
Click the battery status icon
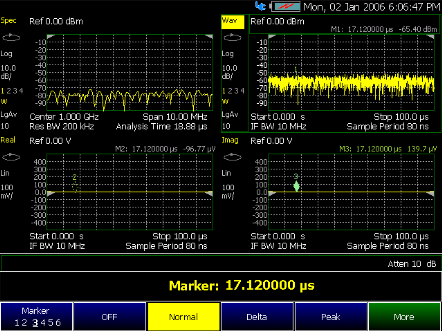tap(286, 7)
